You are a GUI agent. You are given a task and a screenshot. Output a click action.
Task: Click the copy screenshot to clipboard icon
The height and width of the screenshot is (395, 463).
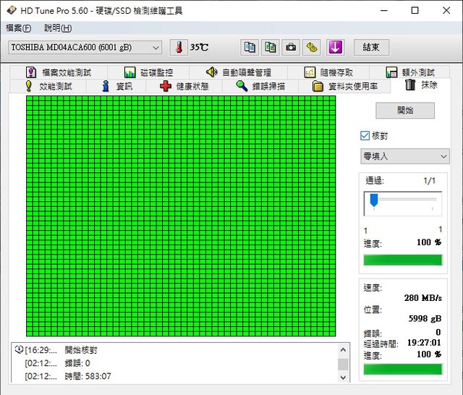270,47
